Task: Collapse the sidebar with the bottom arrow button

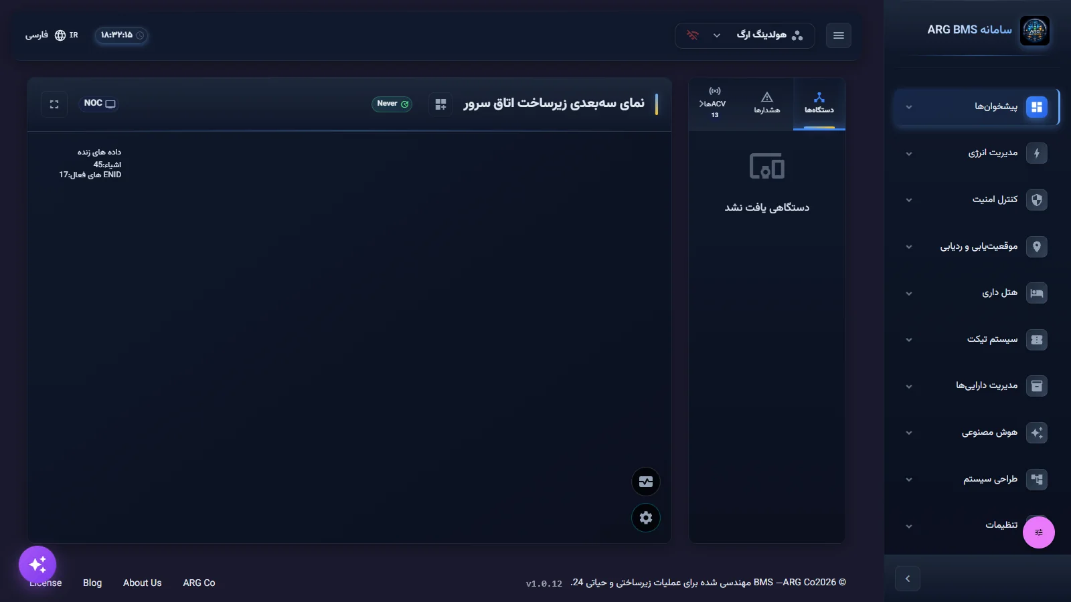Action: pyautogui.click(x=908, y=579)
